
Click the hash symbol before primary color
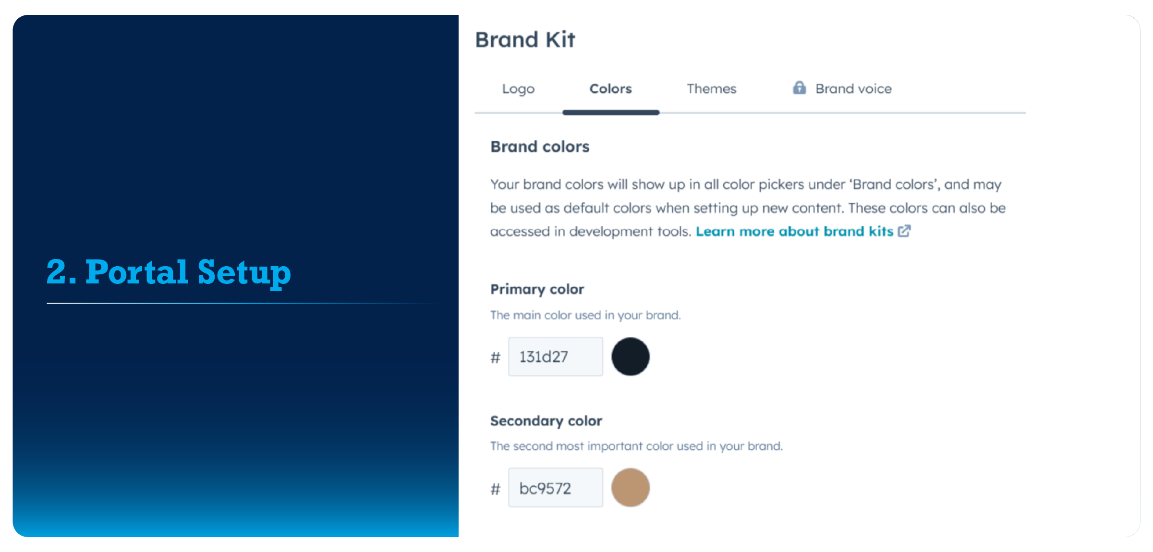tap(493, 356)
